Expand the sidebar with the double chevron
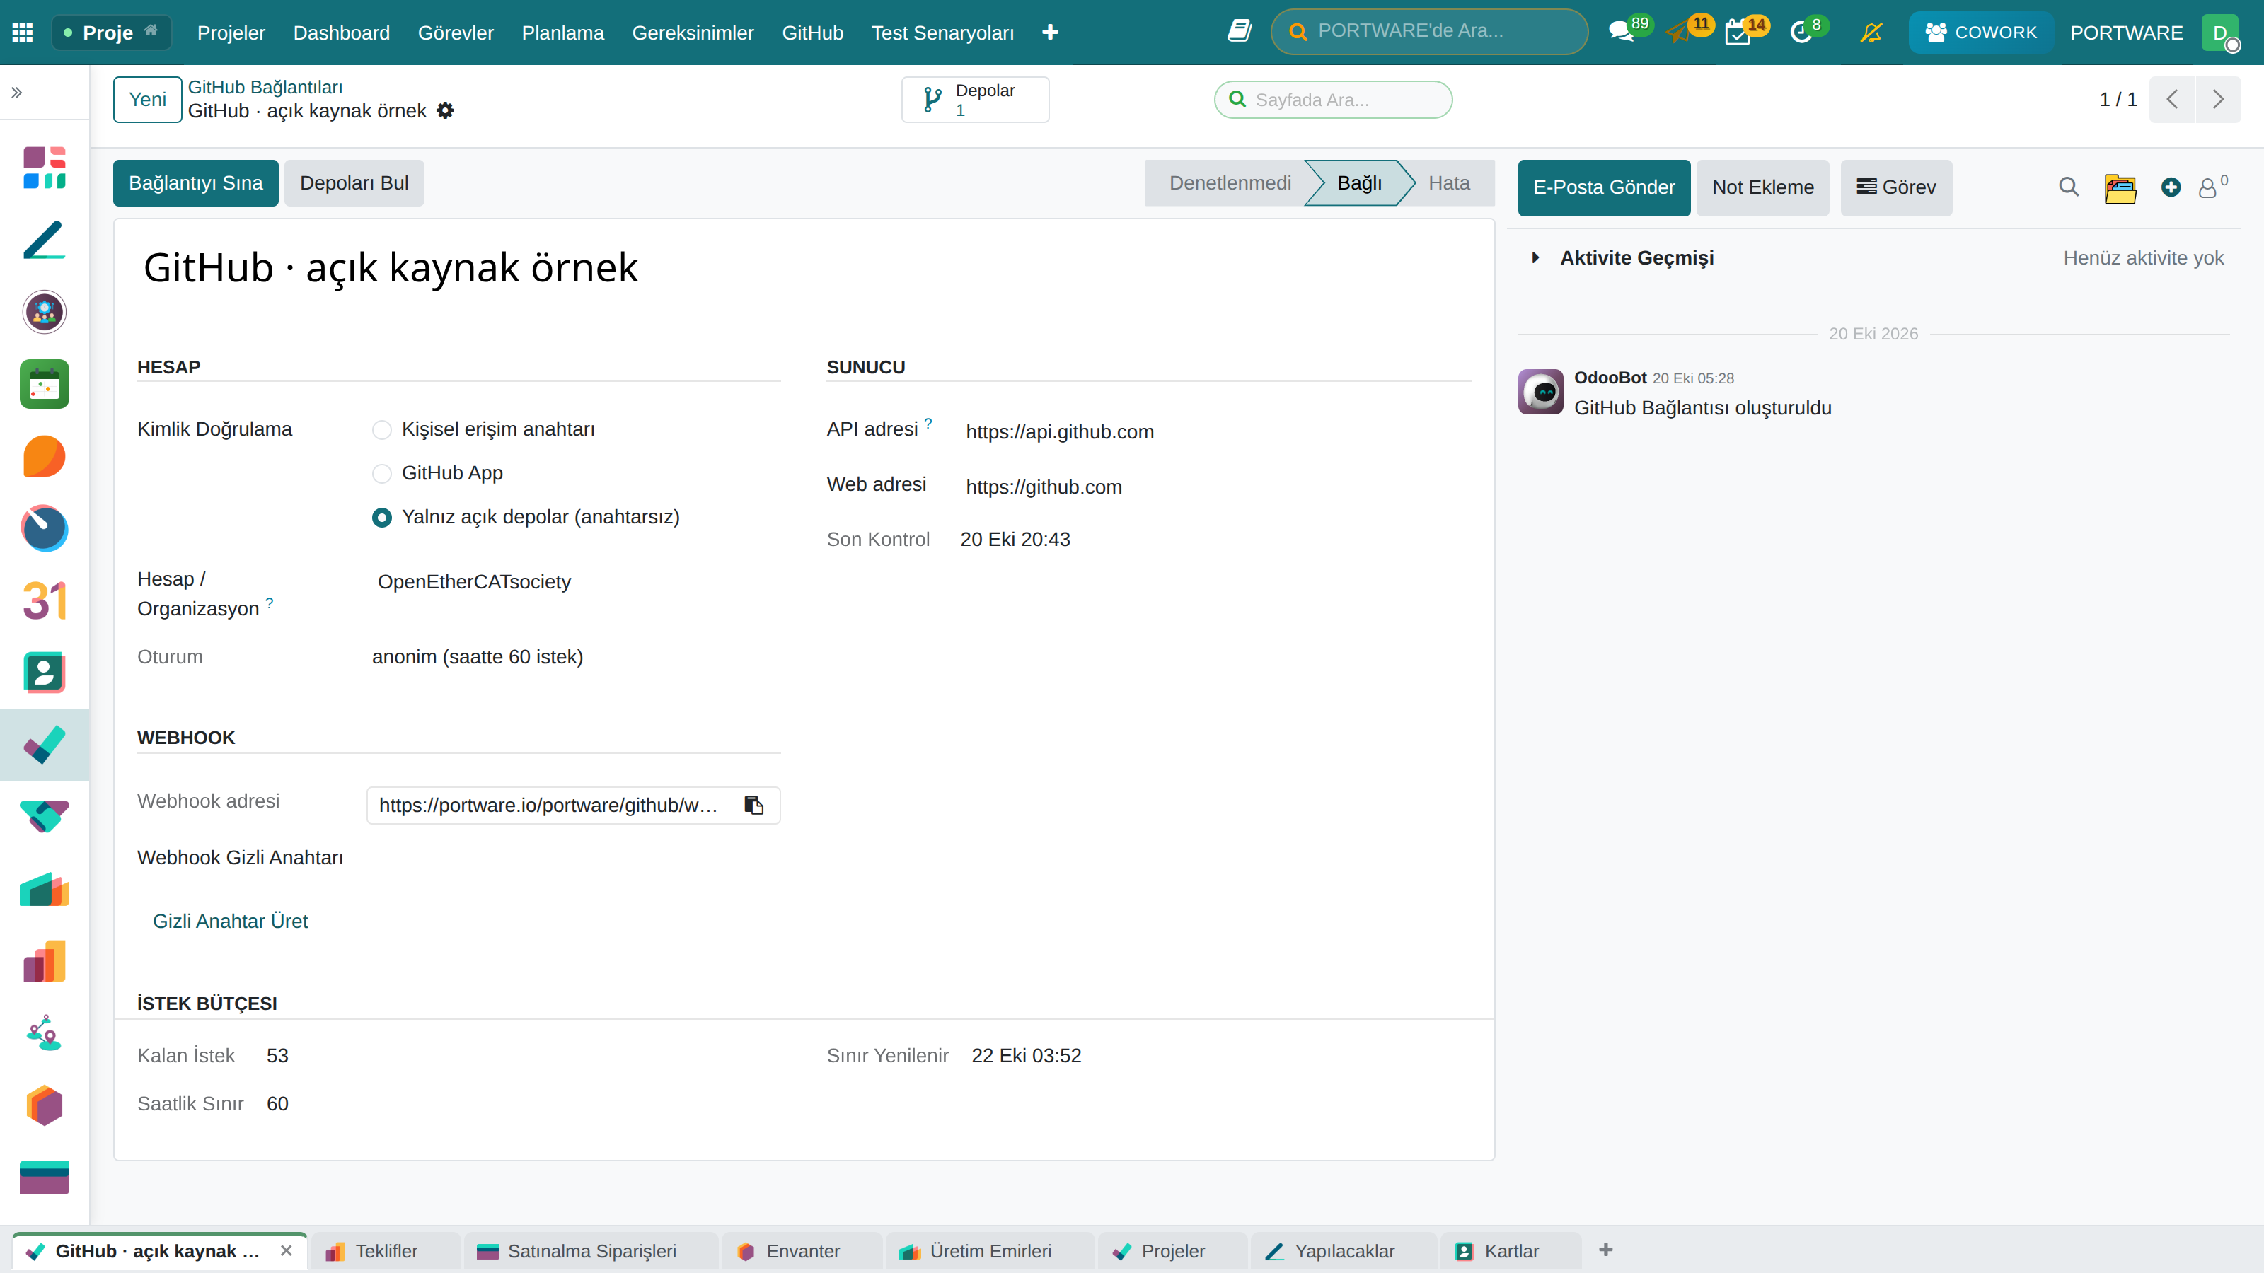 pyautogui.click(x=17, y=92)
